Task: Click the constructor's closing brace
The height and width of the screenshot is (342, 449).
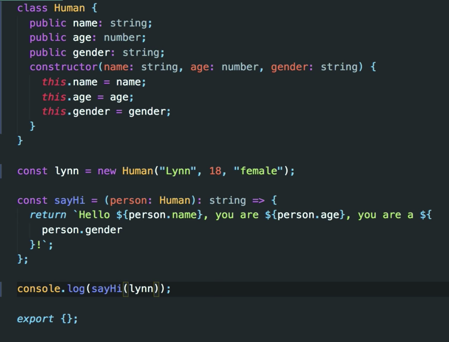Action: point(32,126)
